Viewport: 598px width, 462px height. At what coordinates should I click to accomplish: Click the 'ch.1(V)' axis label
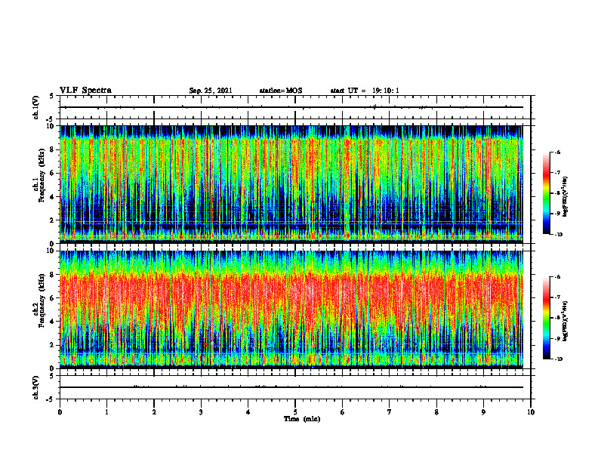coord(36,107)
